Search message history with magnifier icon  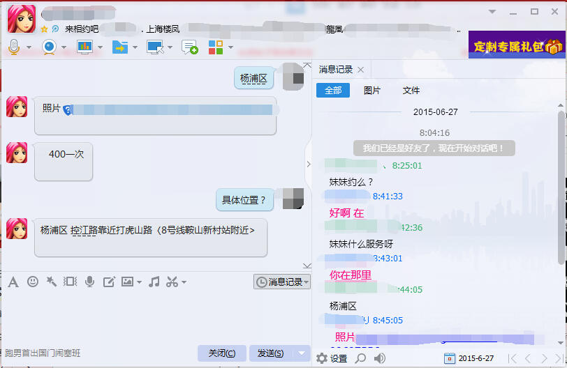[360, 358]
